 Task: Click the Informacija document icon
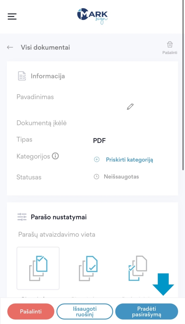pyautogui.click(x=22, y=76)
